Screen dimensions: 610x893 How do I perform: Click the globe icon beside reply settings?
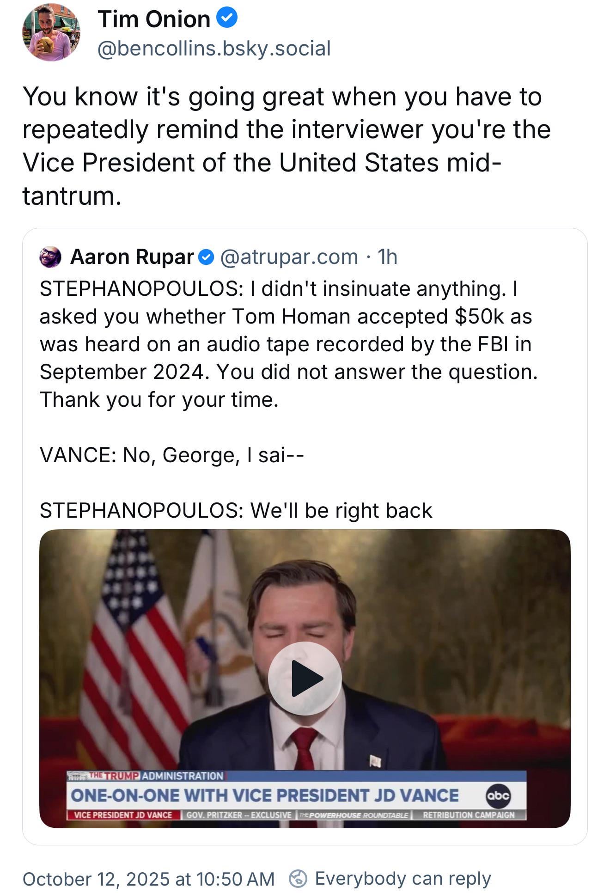298,878
